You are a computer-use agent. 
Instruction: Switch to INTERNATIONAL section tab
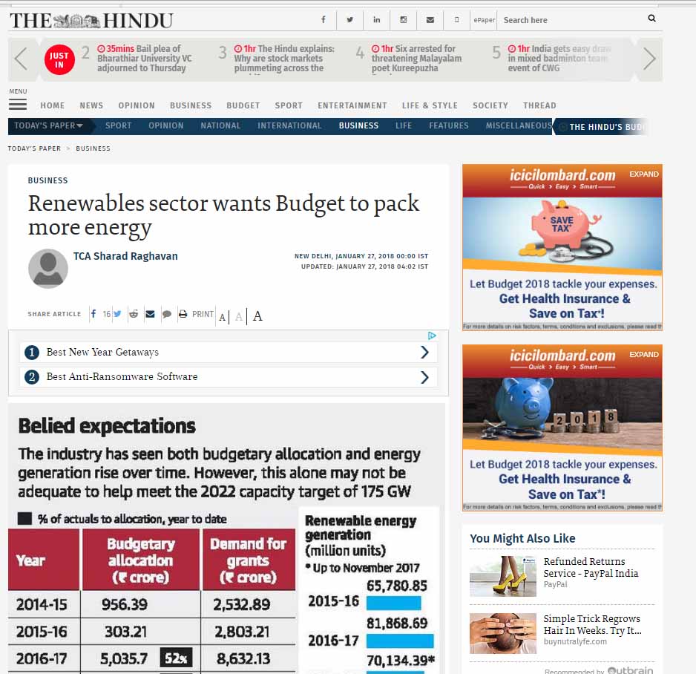pyautogui.click(x=289, y=125)
